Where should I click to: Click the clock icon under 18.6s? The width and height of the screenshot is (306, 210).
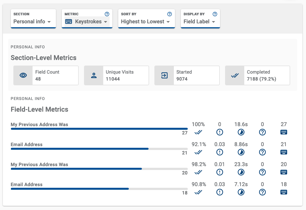pyautogui.click(x=241, y=132)
